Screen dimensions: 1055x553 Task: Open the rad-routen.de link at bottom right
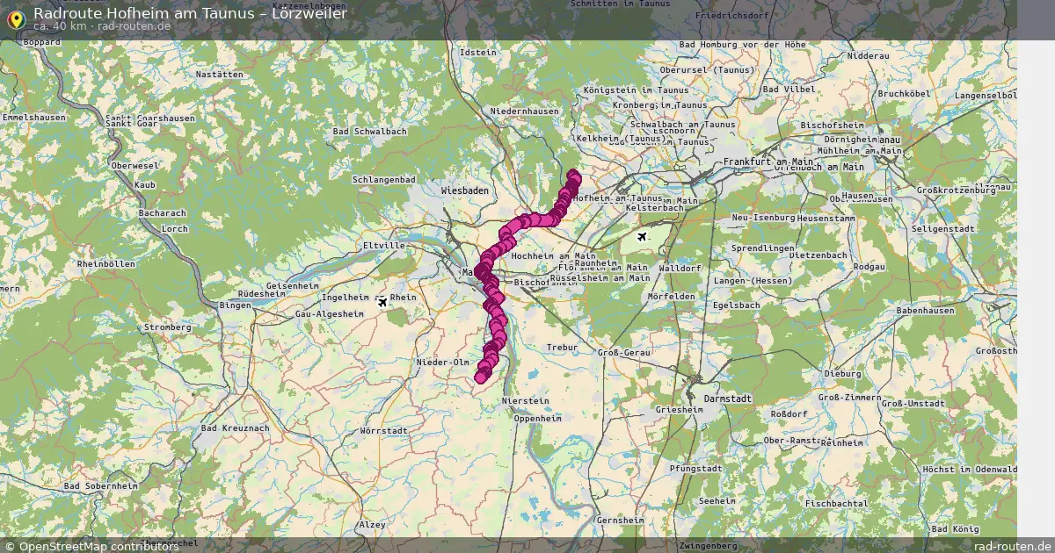(1013, 546)
